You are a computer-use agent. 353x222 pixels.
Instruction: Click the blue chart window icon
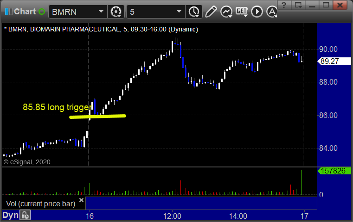click(x=8, y=12)
